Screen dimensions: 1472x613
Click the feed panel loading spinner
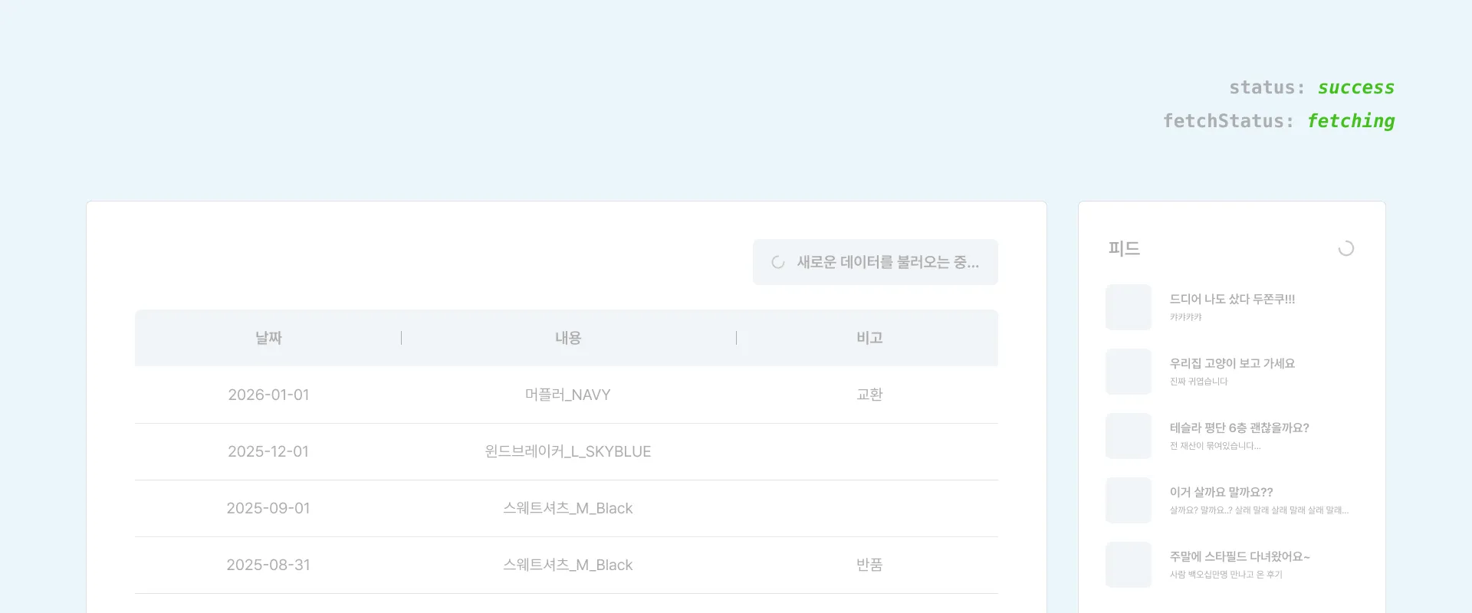point(1345,248)
